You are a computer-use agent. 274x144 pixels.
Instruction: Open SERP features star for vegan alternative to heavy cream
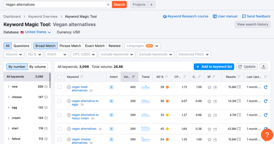click(x=209, y=115)
